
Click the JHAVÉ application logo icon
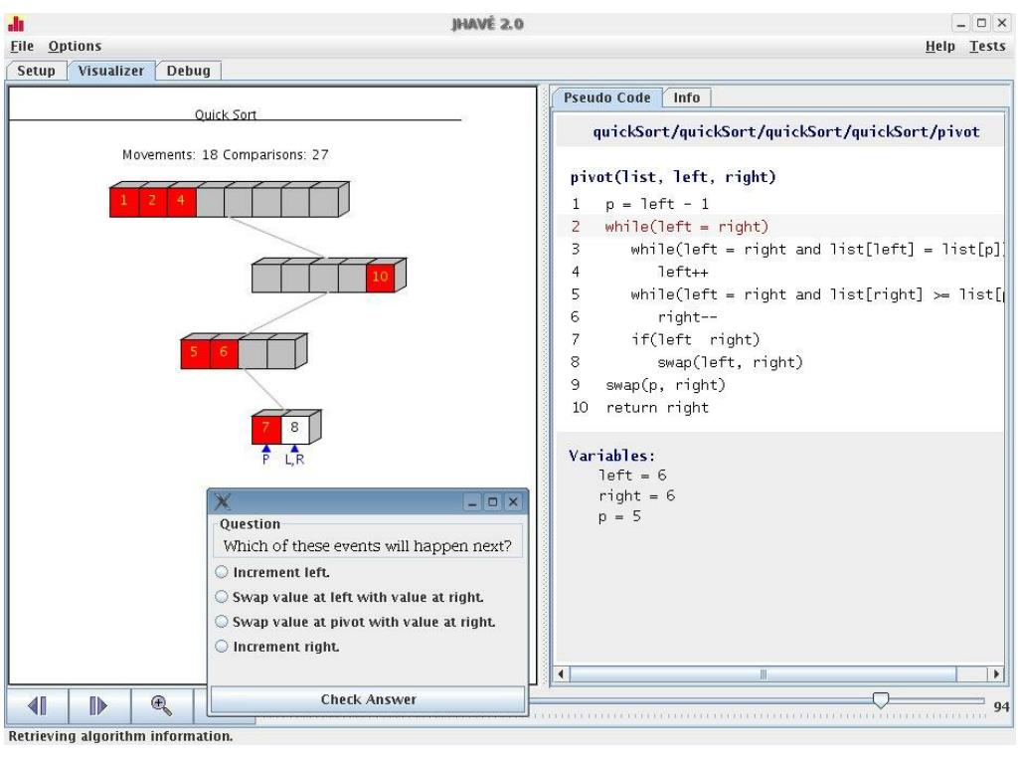[x=16, y=24]
